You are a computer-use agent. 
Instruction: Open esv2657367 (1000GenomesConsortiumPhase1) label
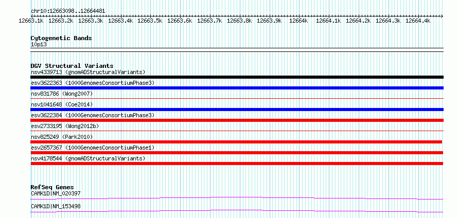(92, 148)
